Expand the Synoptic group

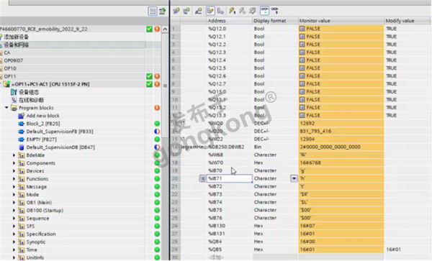tap(14, 242)
